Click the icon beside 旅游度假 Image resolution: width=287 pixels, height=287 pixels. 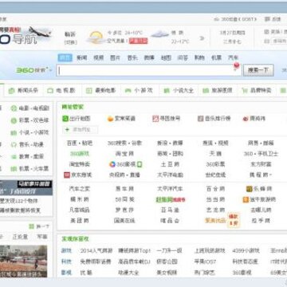tap(206, 91)
